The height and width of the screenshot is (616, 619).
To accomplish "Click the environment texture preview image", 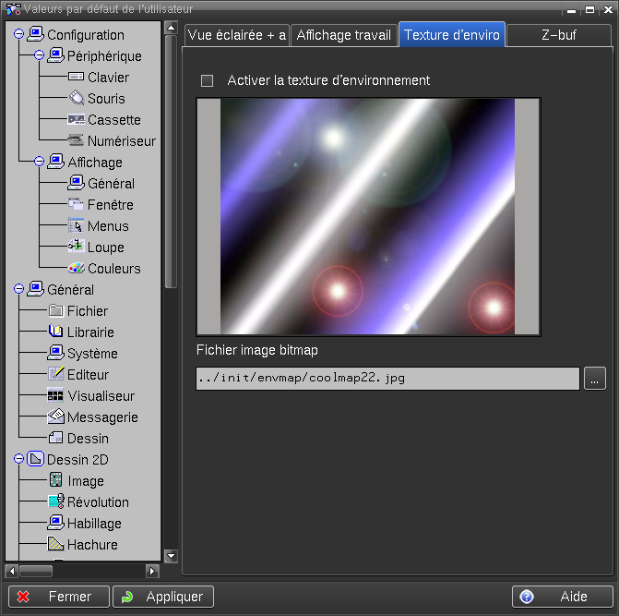I will click(x=368, y=216).
